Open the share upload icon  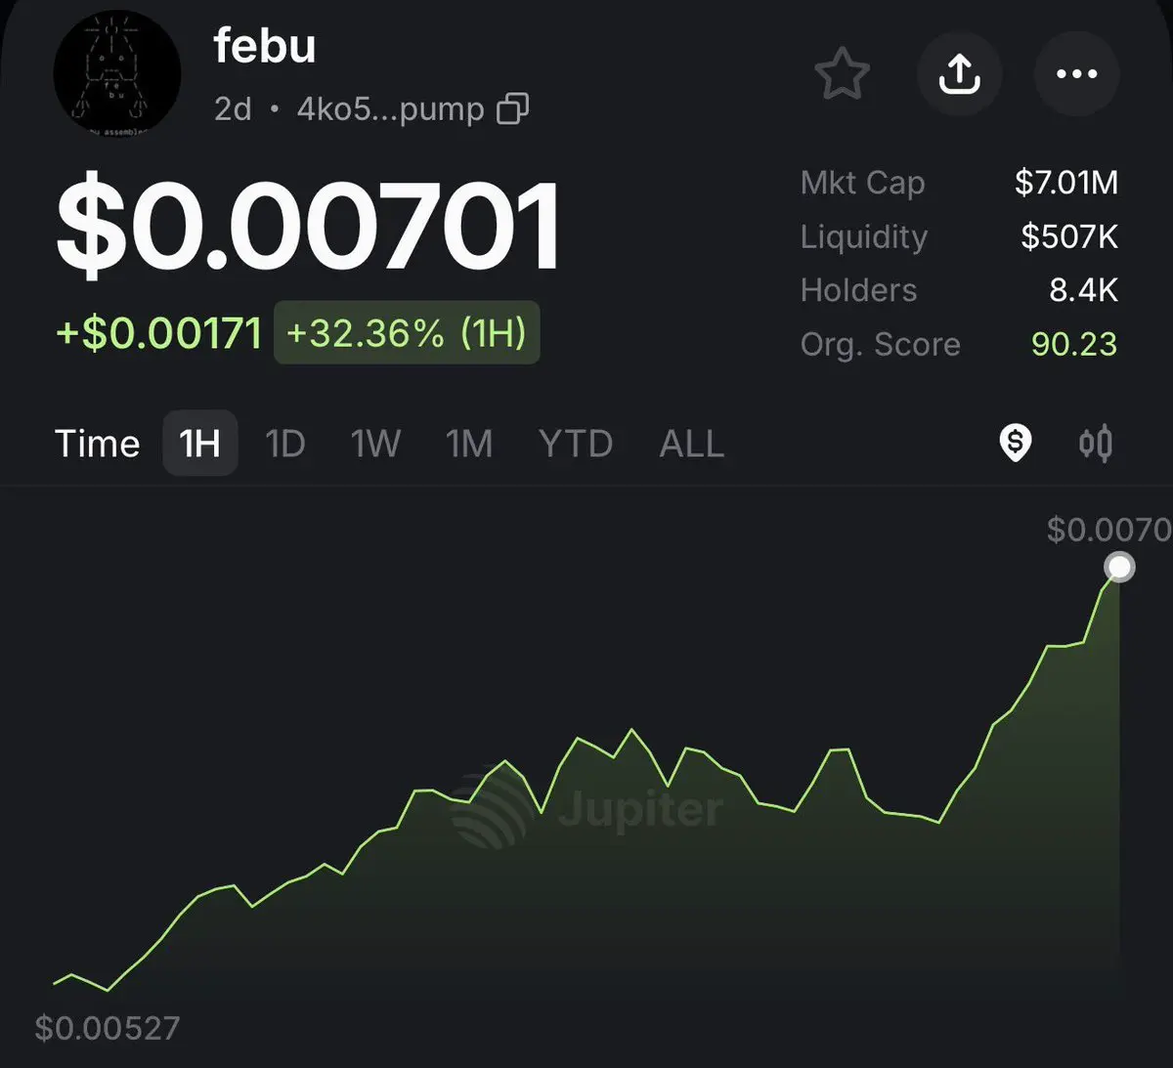[x=960, y=74]
